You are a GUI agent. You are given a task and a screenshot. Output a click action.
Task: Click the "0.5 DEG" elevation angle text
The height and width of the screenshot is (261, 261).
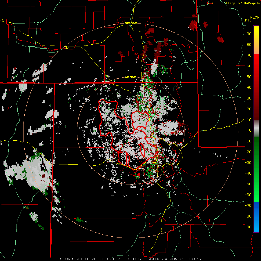(132, 259)
